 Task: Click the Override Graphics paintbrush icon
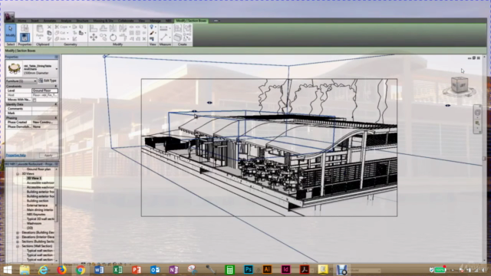coord(152,33)
